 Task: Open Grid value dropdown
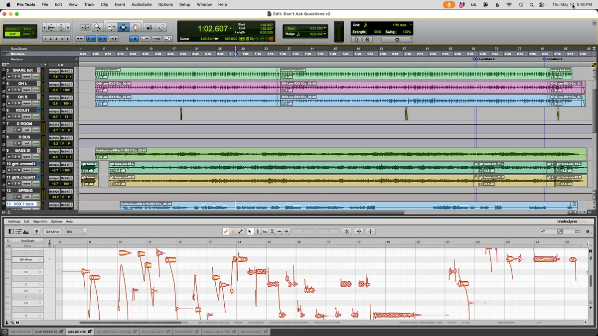(325, 28)
